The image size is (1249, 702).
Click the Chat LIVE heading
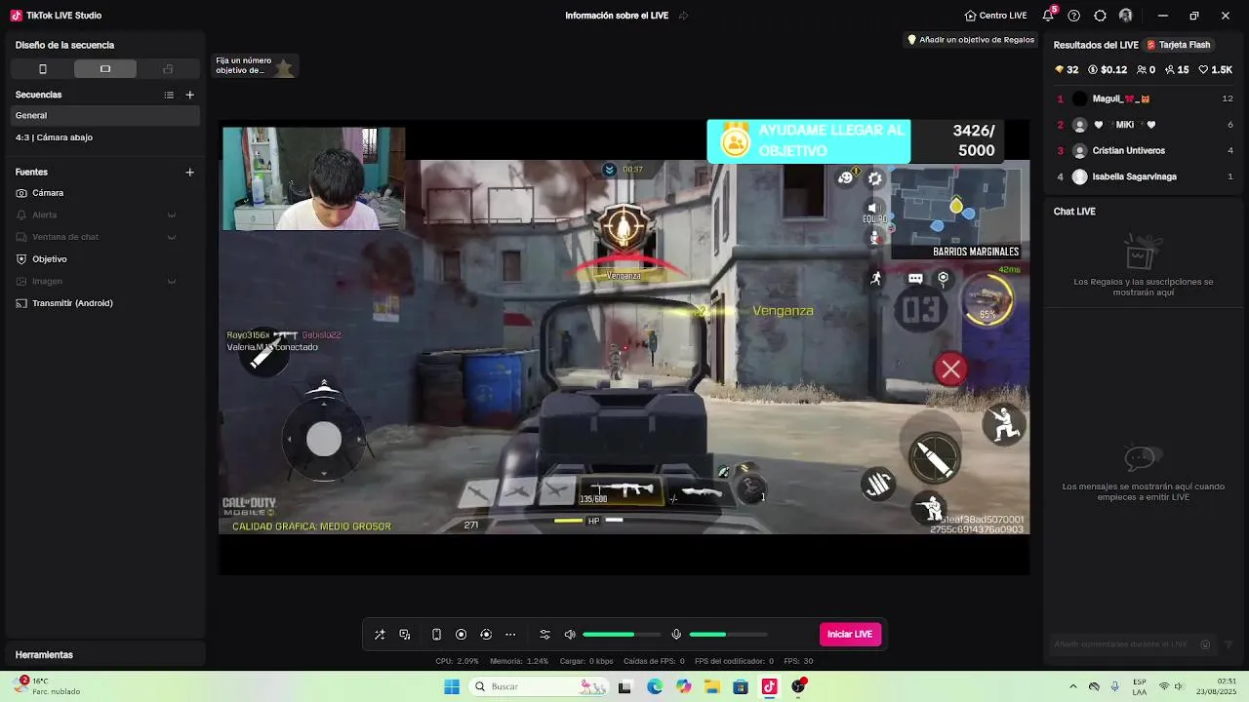point(1074,212)
